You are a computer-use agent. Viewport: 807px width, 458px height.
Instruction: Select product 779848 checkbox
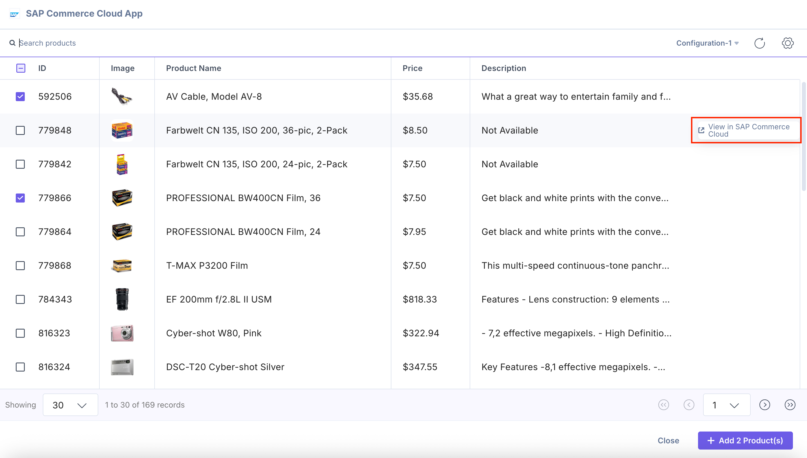pyautogui.click(x=21, y=130)
